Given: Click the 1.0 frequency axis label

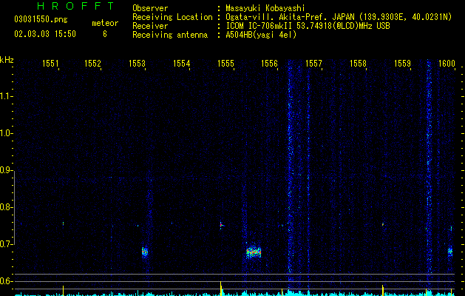Looking at the screenshot, I should click(6, 133).
